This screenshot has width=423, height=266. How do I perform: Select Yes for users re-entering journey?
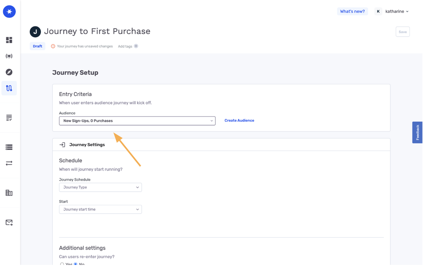(x=62, y=264)
